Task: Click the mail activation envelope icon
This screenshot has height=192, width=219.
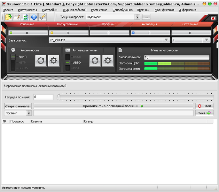Action: tap(67, 50)
